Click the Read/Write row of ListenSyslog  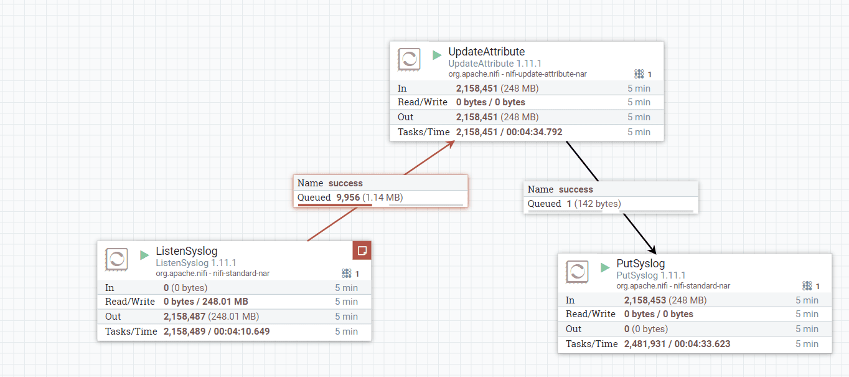coord(234,302)
